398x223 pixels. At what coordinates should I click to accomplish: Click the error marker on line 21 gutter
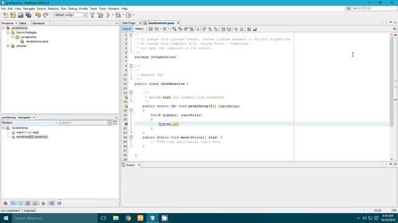126,124
